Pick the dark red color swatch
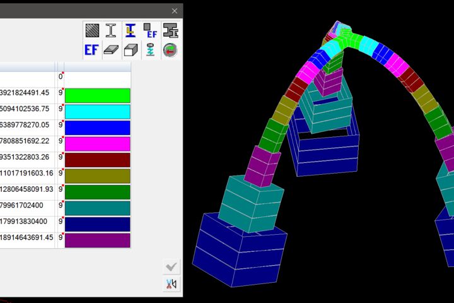Image resolution: width=454 pixels, height=303 pixels. (x=98, y=160)
